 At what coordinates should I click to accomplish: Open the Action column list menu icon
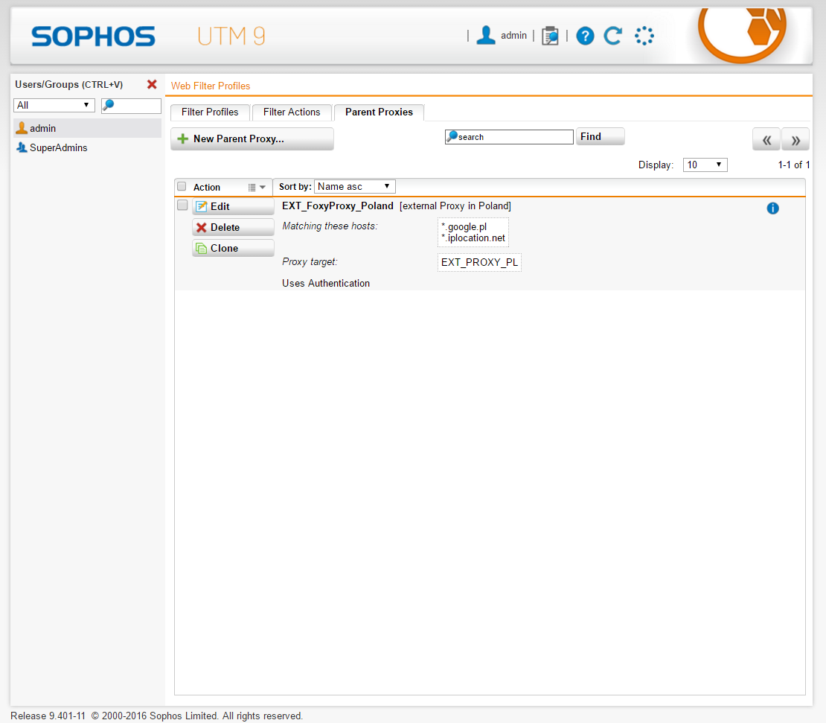[x=257, y=187]
